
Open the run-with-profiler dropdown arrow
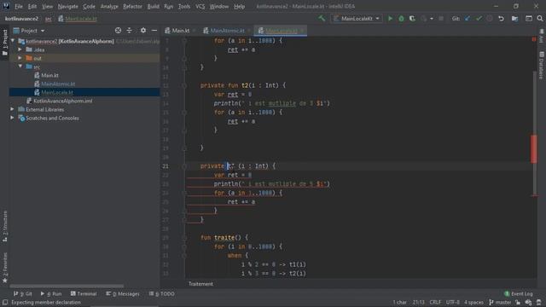(x=432, y=19)
